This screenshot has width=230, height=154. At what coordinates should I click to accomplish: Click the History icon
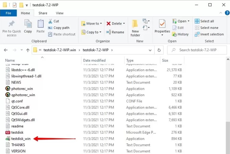[x=175, y=34]
